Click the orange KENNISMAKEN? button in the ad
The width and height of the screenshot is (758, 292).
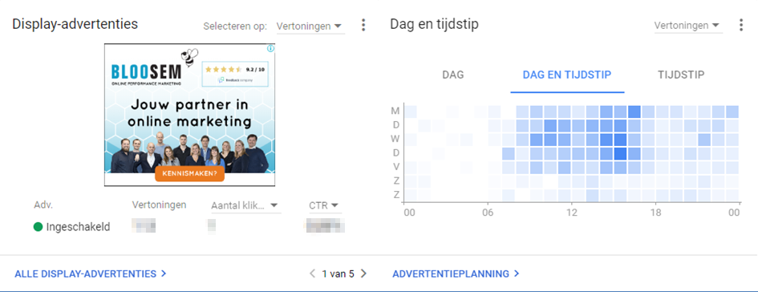(189, 173)
